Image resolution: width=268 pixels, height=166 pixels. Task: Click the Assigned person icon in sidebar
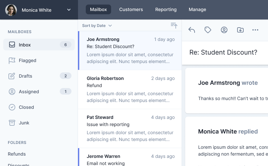(x=12, y=92)
